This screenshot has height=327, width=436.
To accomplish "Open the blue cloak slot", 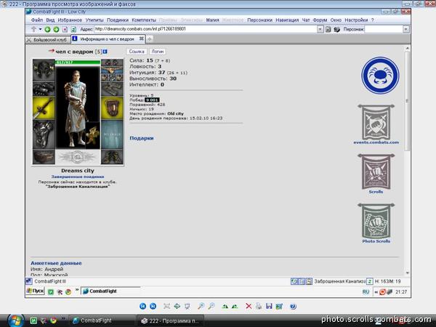I will 112,134.
